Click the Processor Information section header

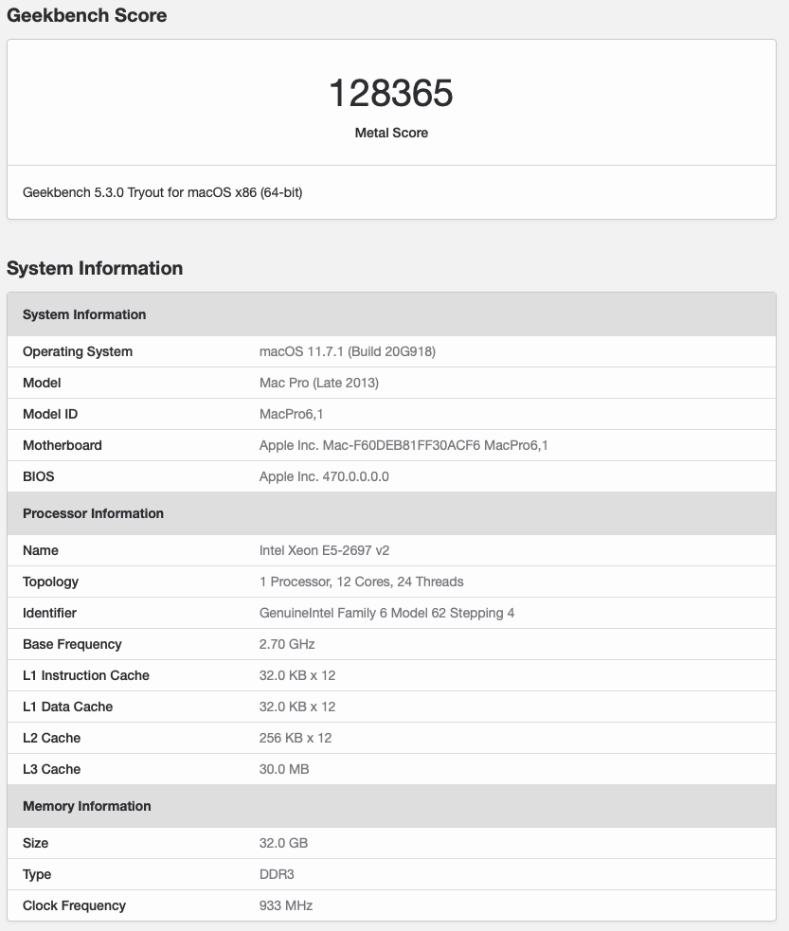coord(93,513)
